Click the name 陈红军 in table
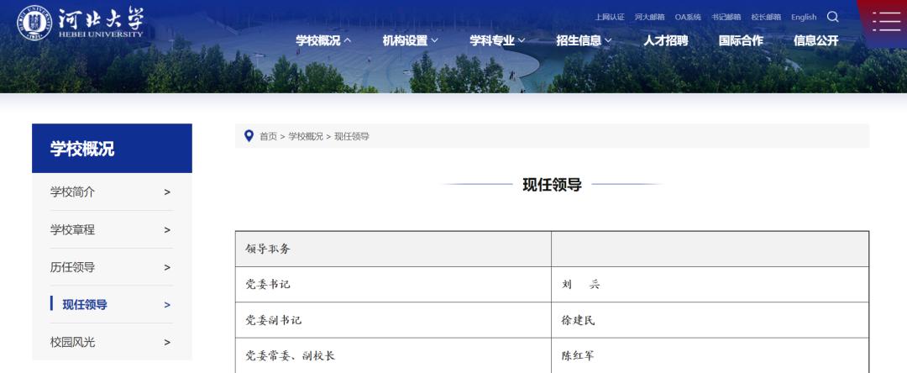 [x=578, y=355]
